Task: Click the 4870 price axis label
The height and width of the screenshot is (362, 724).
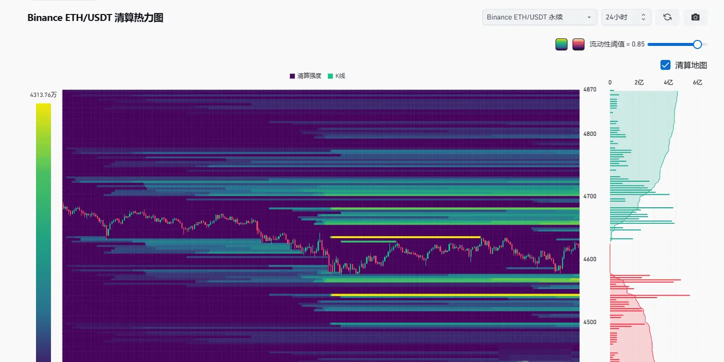Action: click(589, 89)
